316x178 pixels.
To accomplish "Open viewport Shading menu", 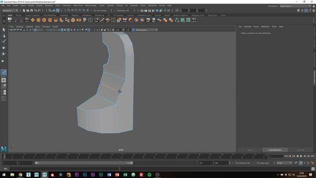I will tap(20, 27).
